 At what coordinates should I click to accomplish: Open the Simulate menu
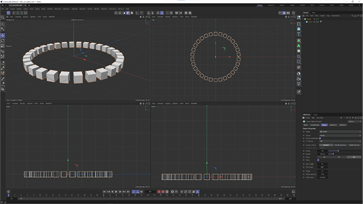82,9
